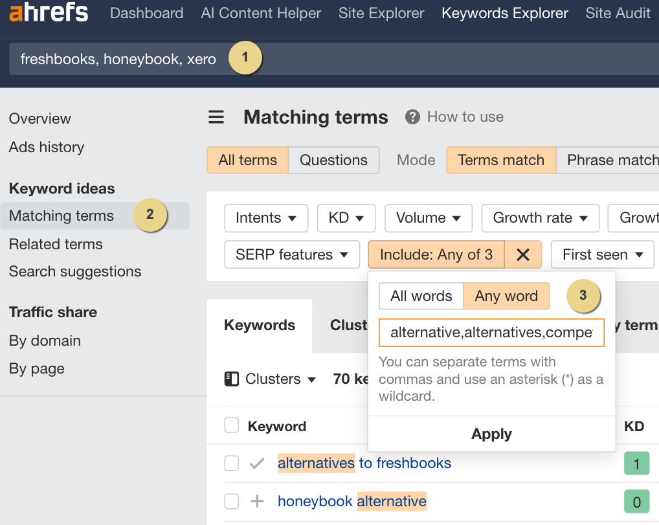Open the Intents filter dropdown

click(266, 218)
